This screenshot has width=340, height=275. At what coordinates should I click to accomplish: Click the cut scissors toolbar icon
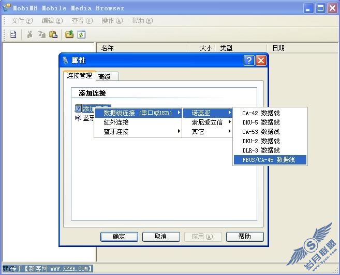click(29, 34)
